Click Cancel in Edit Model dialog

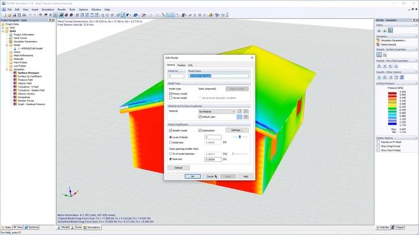[x=210, y=176]
